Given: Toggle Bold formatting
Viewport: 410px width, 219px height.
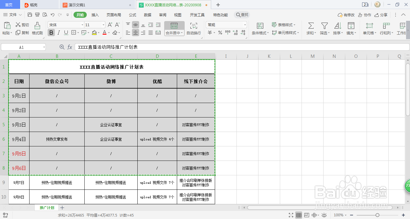Looking at the screenshot, I should point(52,33).
